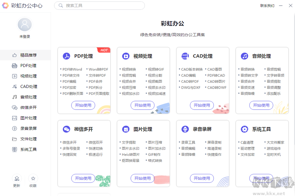
Task: Click the CAD处理 sidebar icon
Action: click(x=14, y=86)
